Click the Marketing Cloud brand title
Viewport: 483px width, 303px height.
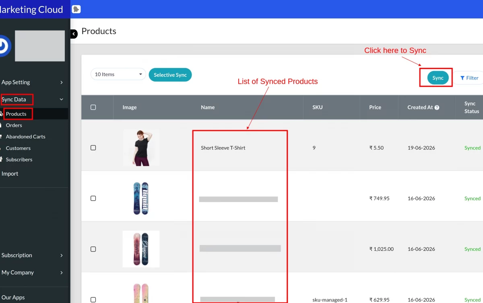click(x=31, y=10)
